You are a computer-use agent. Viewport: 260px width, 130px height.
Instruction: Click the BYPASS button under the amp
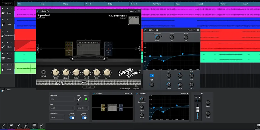[89, 87]
